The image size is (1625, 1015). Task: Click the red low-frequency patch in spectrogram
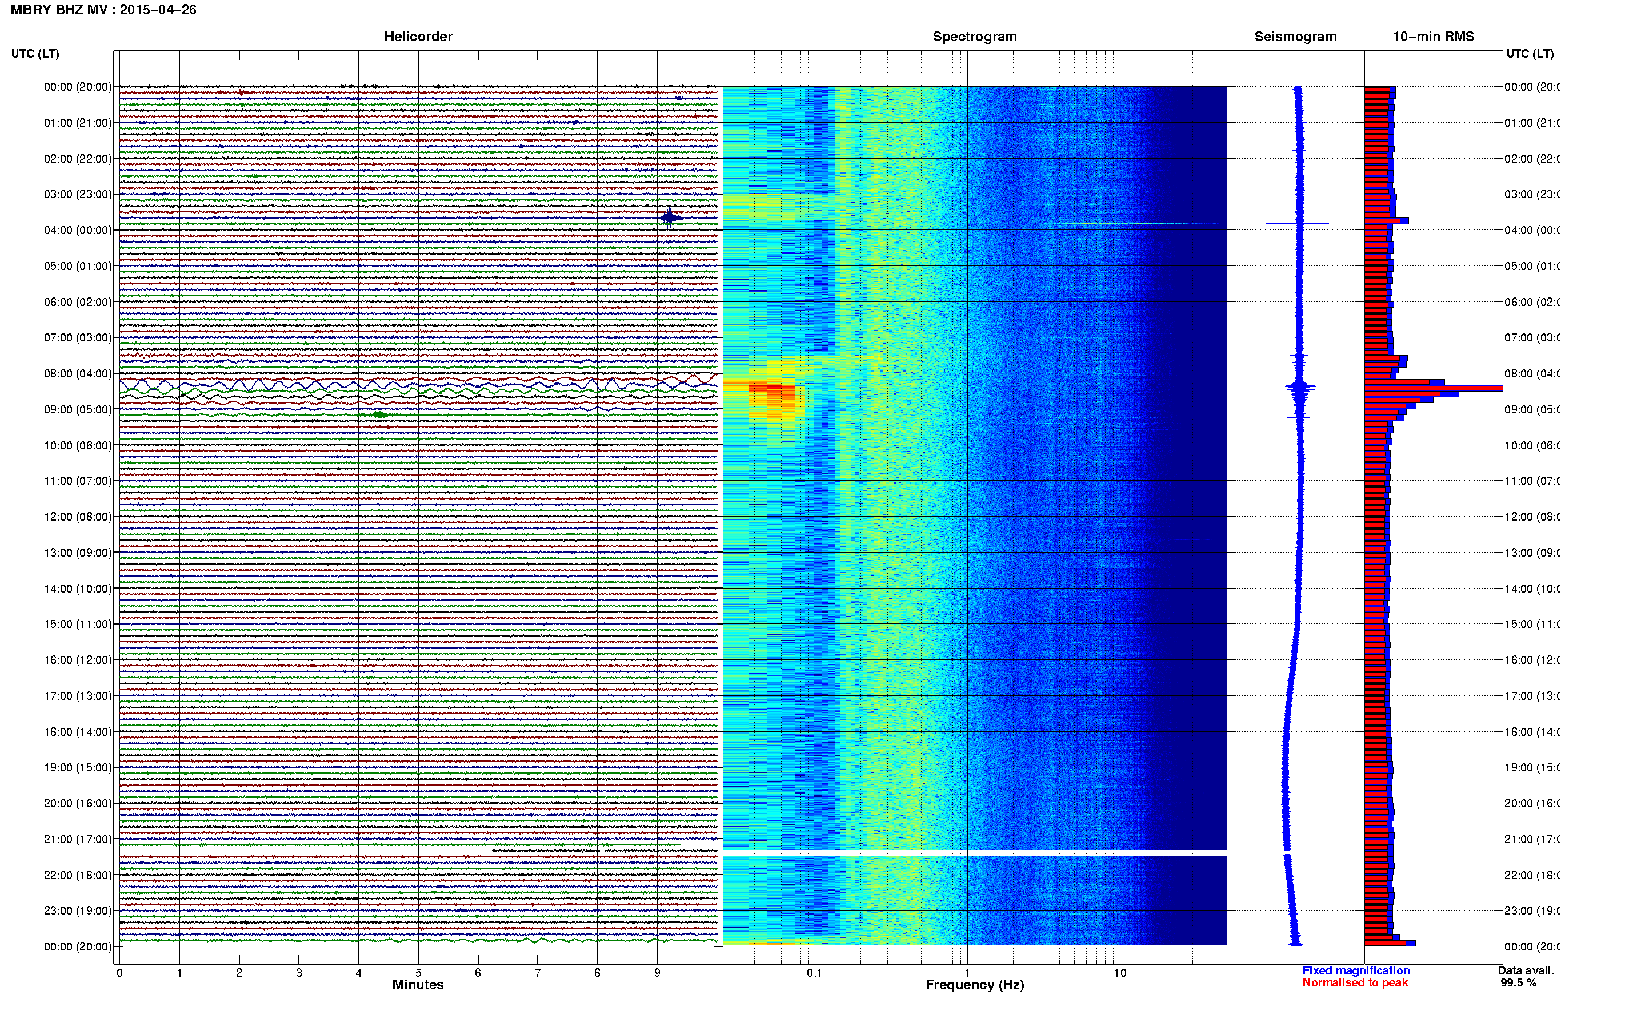tap(772, 394)
